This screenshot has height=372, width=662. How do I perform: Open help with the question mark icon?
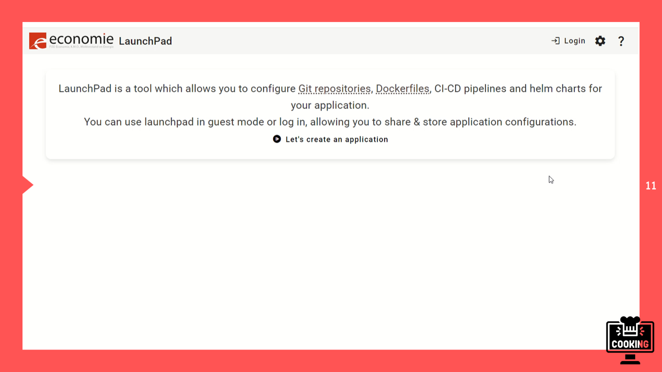click(621, 41)
